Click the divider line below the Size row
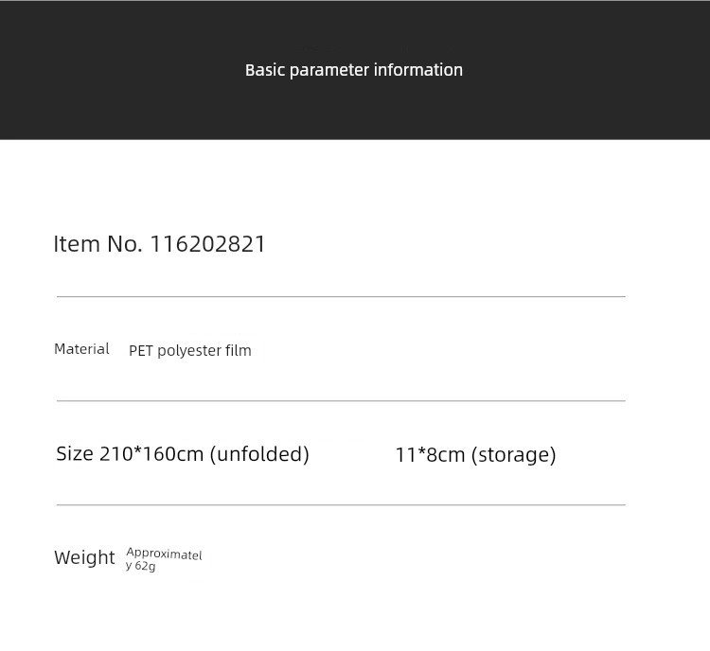Screen dimensions: 710x651 (x=341, y=505)
